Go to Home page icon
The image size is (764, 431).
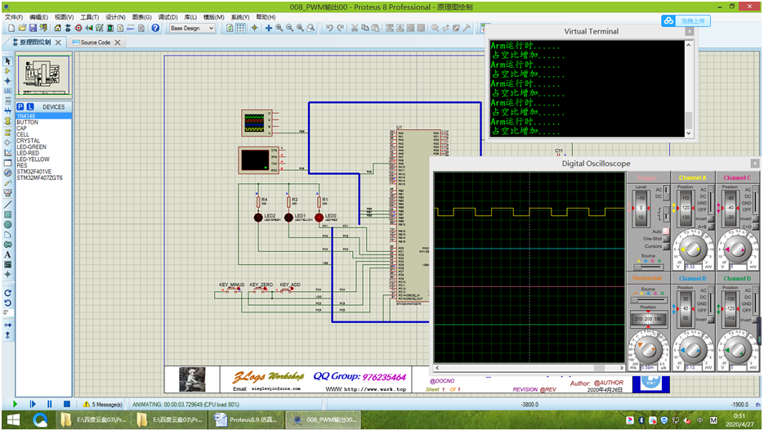pyautogui.click(x=57, y=29)
